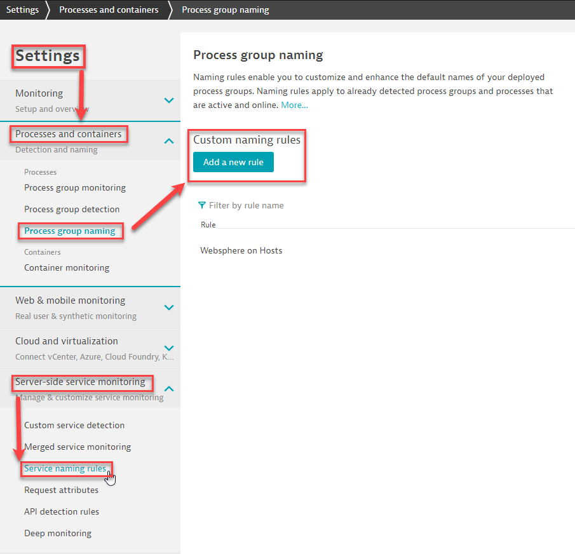Open Merged service monitoring settings

click(77, 447)
